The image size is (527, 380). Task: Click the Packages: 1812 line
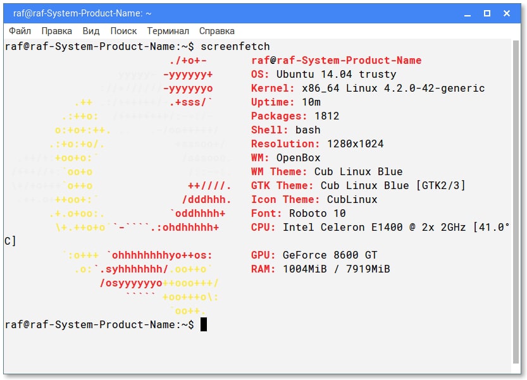click(x=295, y=116)
